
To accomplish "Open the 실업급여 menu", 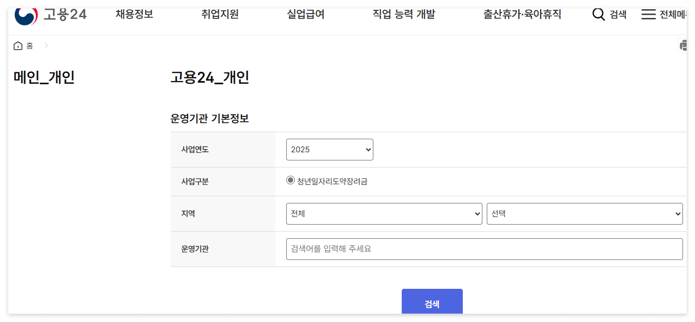I will coord(306,15).
